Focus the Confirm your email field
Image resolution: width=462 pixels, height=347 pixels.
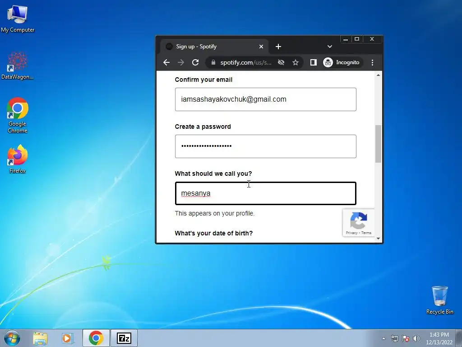click(265, 99)
